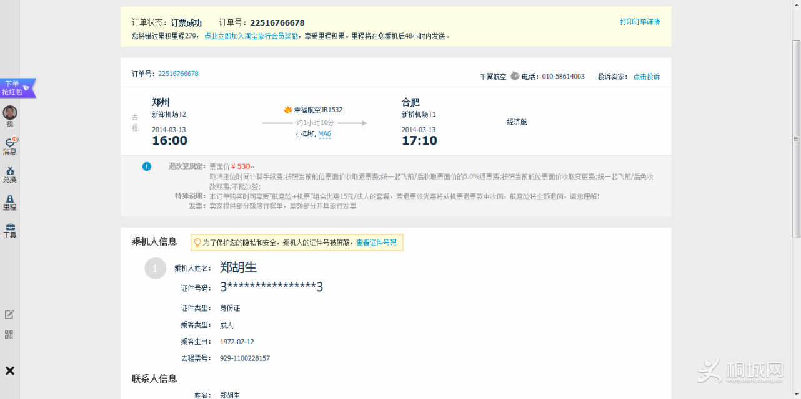Click 点此立即加入淘宝旅行会员奖励 link

click(x=251, y=36)
